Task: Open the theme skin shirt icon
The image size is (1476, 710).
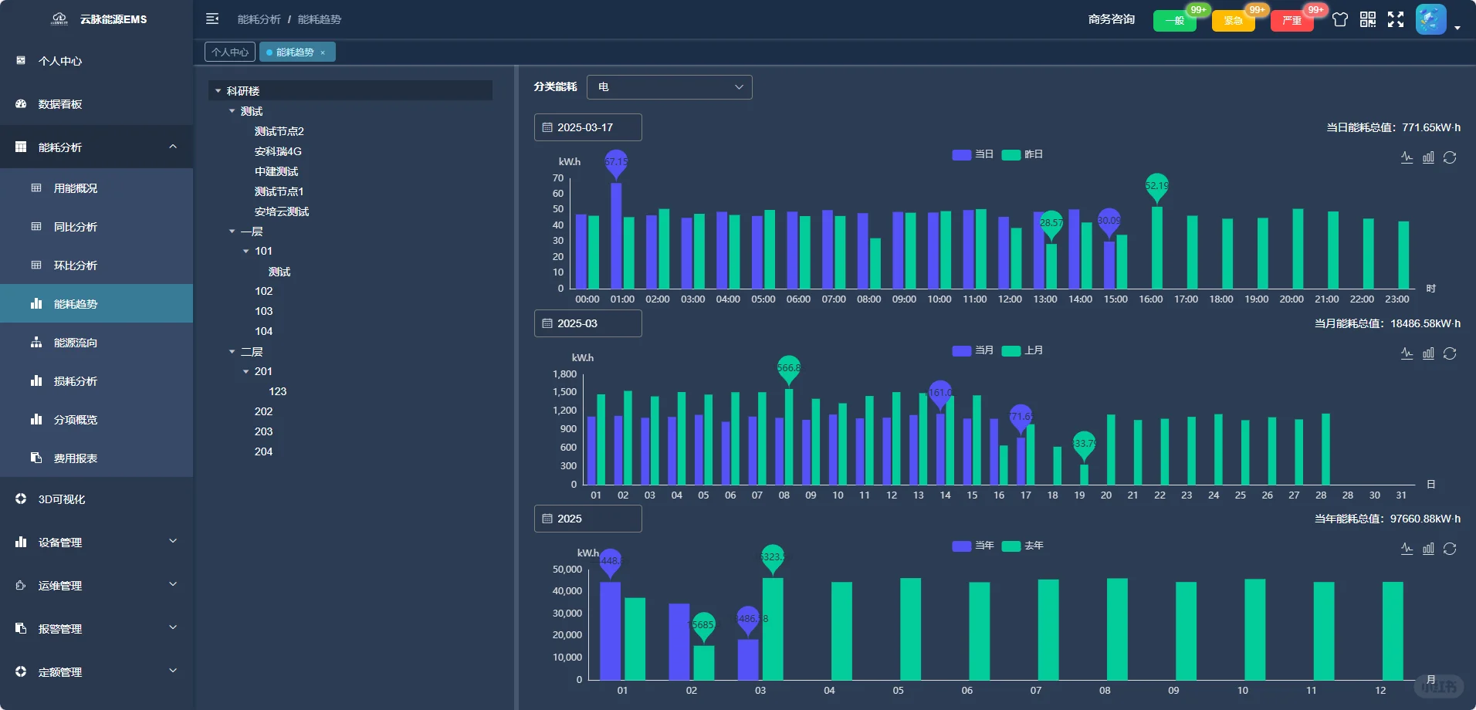Action: click(1340, 19)
